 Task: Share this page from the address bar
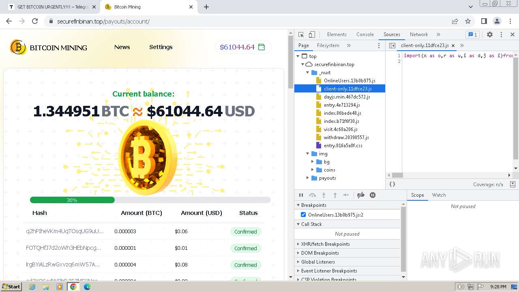[x=455, y=21]
